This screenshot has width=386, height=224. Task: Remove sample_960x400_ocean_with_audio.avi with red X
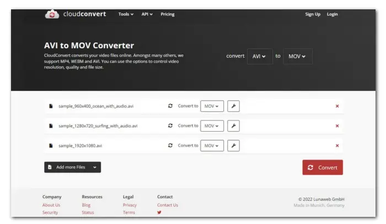point(337,106)
